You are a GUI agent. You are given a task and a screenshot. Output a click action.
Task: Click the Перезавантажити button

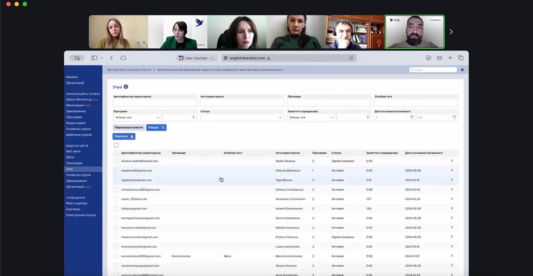coord(129,127)
